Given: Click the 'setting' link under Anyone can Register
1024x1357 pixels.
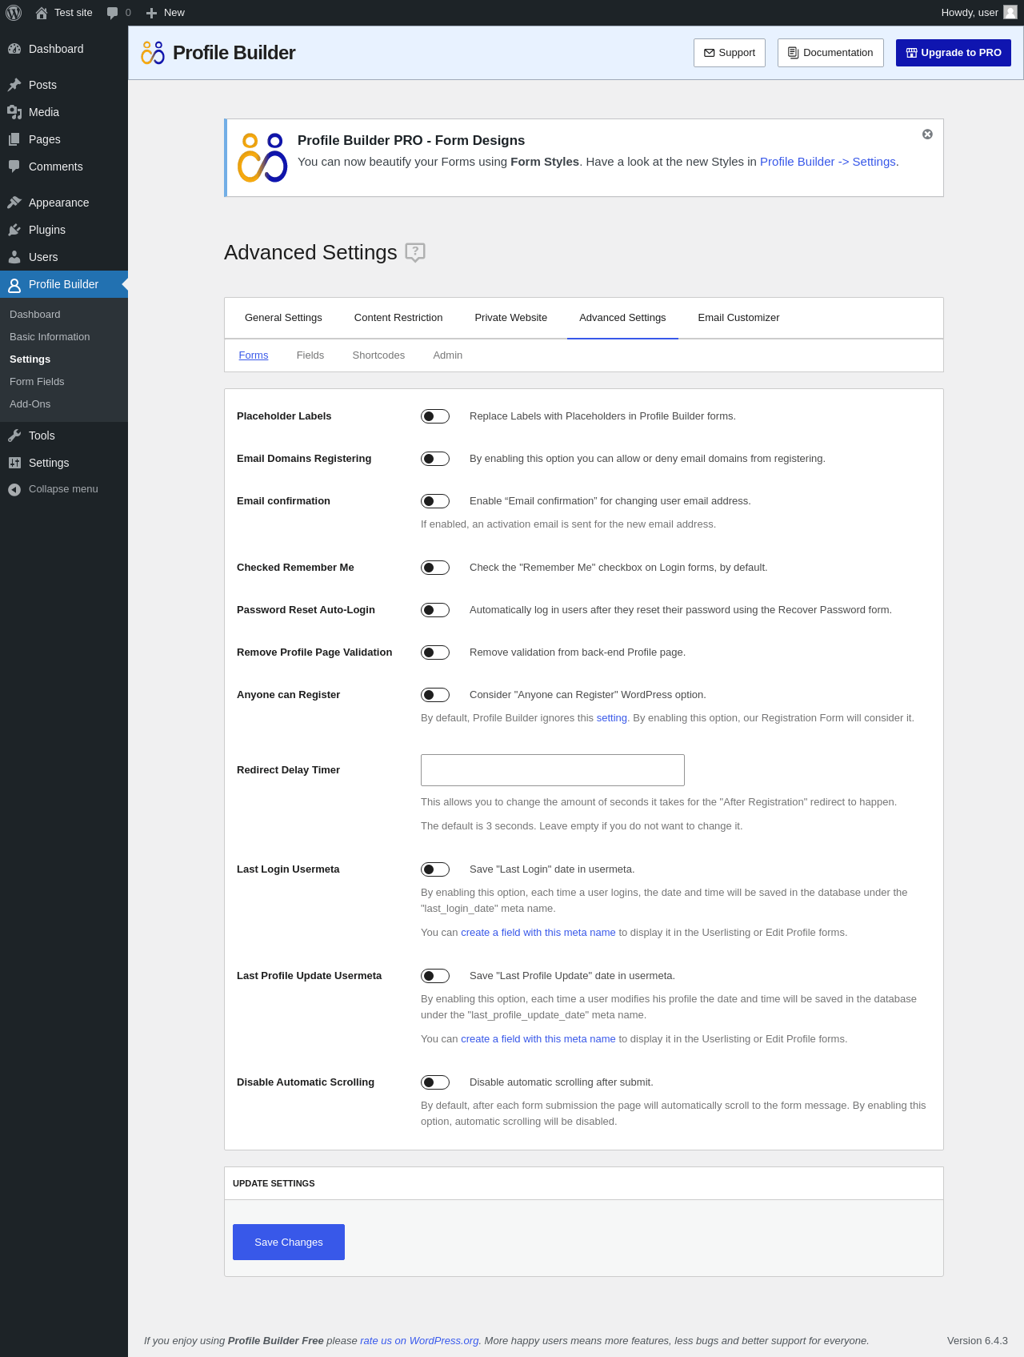Looking at the screenshot, I should click(x=612, y=718).
